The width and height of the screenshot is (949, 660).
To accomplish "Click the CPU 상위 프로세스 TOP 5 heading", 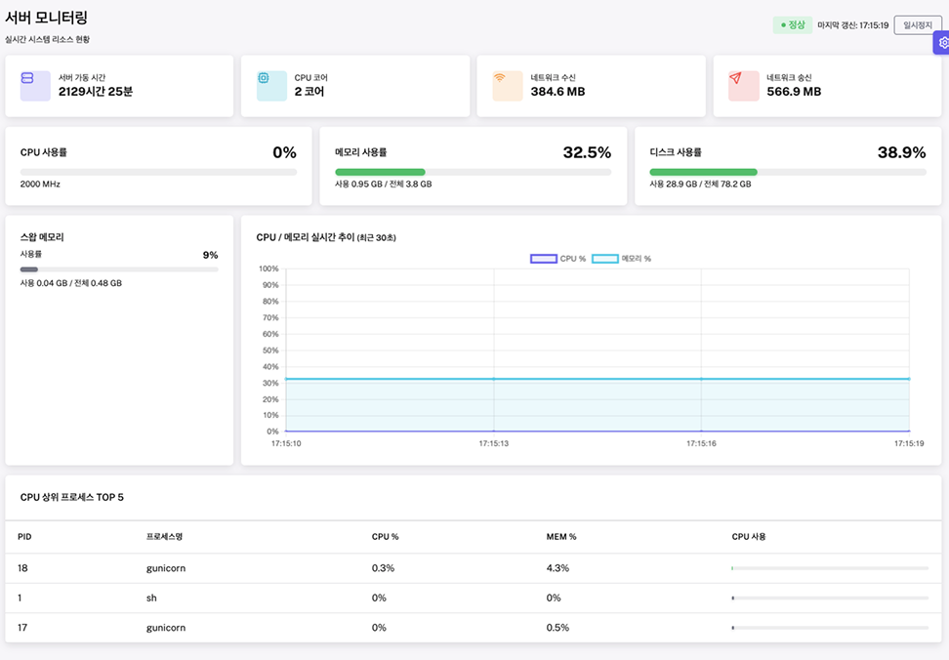I will pyautogui.click(x=72, y=497).
